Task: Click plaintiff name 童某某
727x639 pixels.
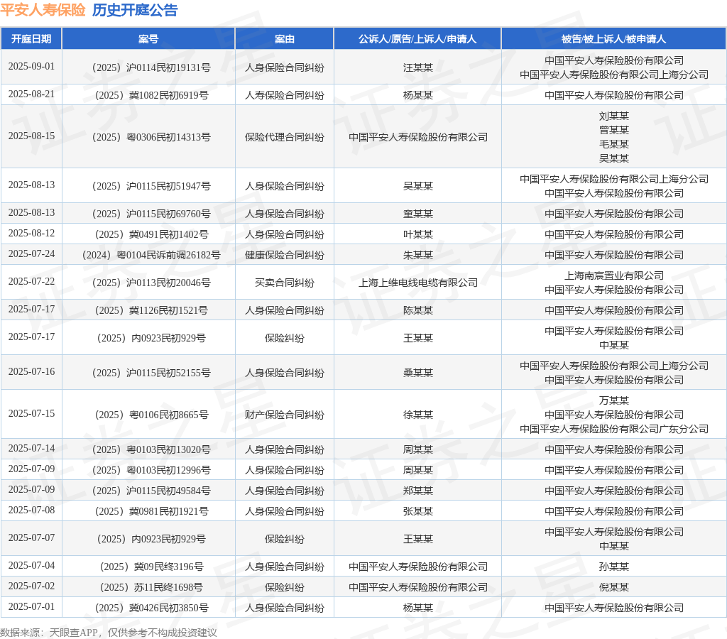Action: pyautogui.click(x=417, y=214)
